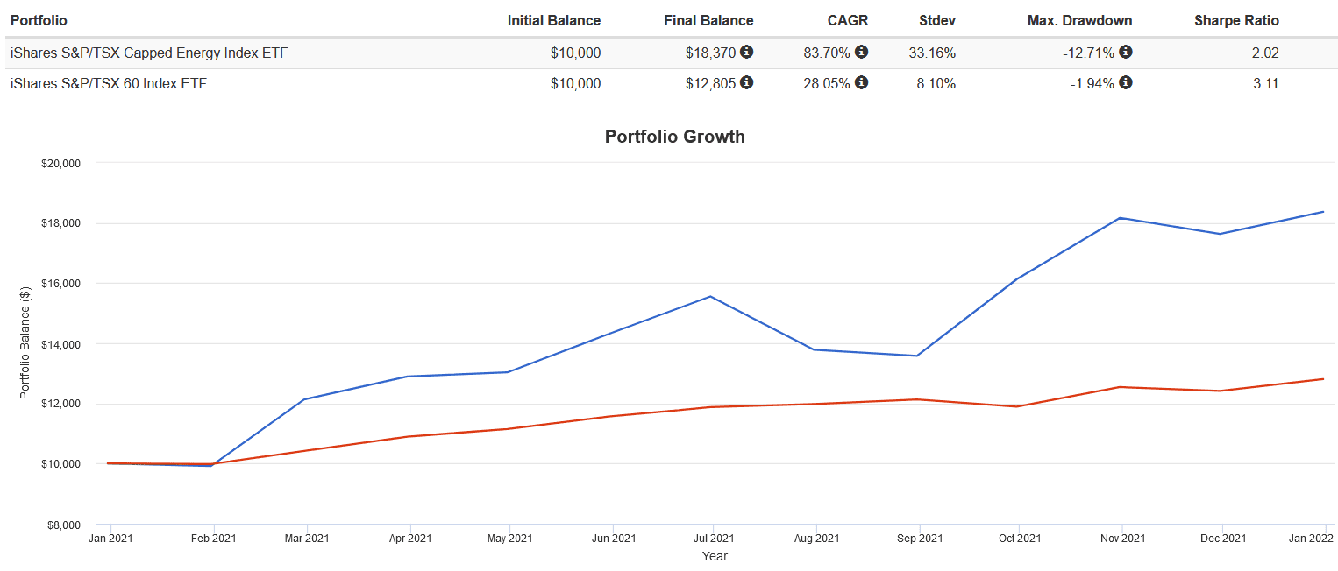Click the 2.02 Sharpe Ratio value

click(1266, 53)
